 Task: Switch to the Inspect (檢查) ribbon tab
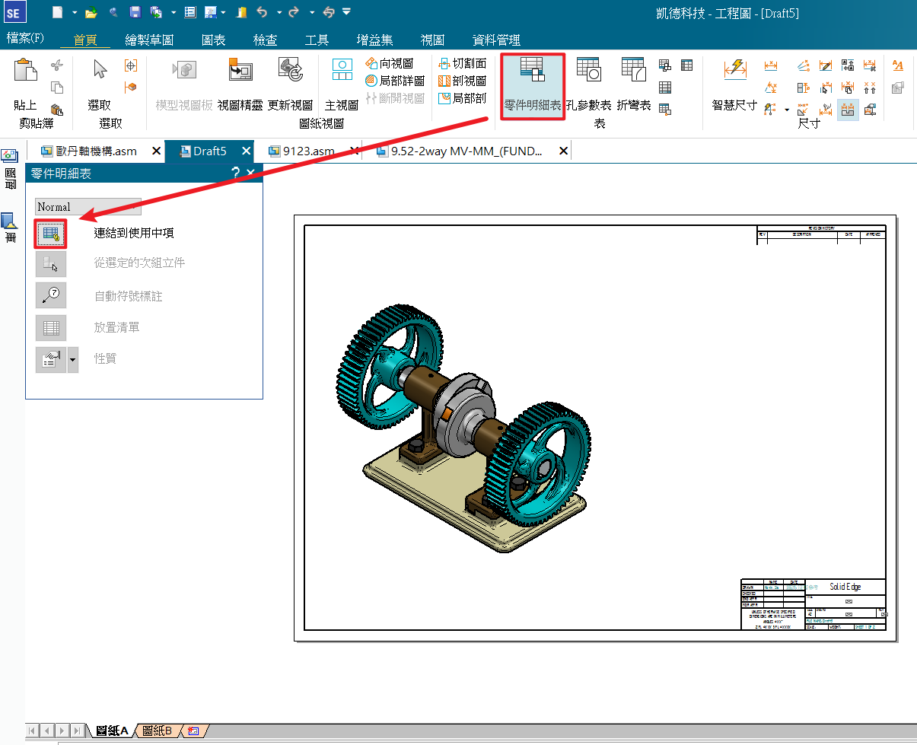tap(265, 40)
